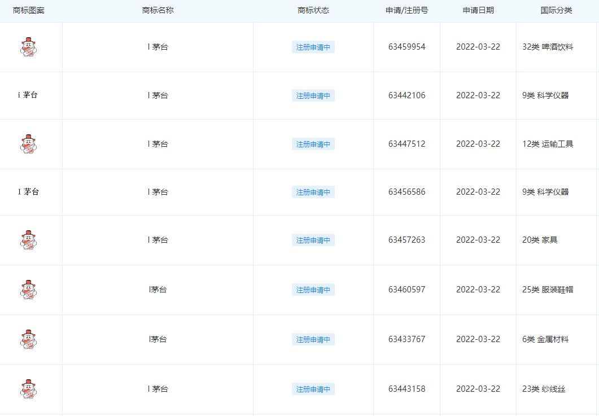Click trademark name in row 63460597
This screenshot has width=599, height=416.
[158, 289]
